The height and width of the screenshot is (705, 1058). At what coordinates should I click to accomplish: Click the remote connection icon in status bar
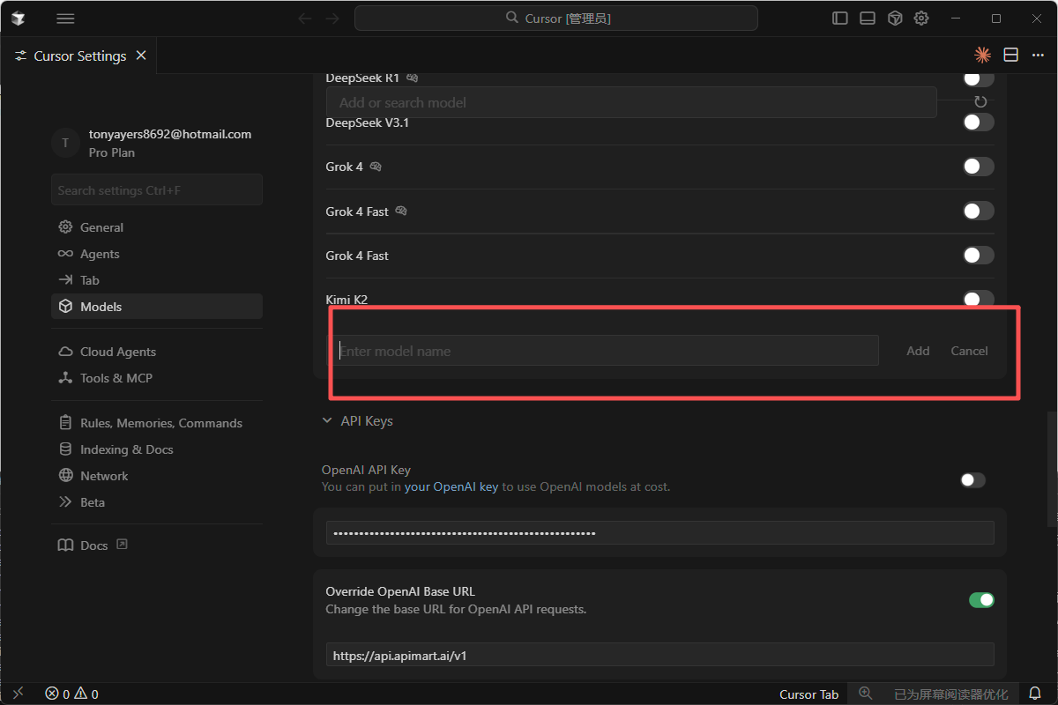(x=19, y=694)
